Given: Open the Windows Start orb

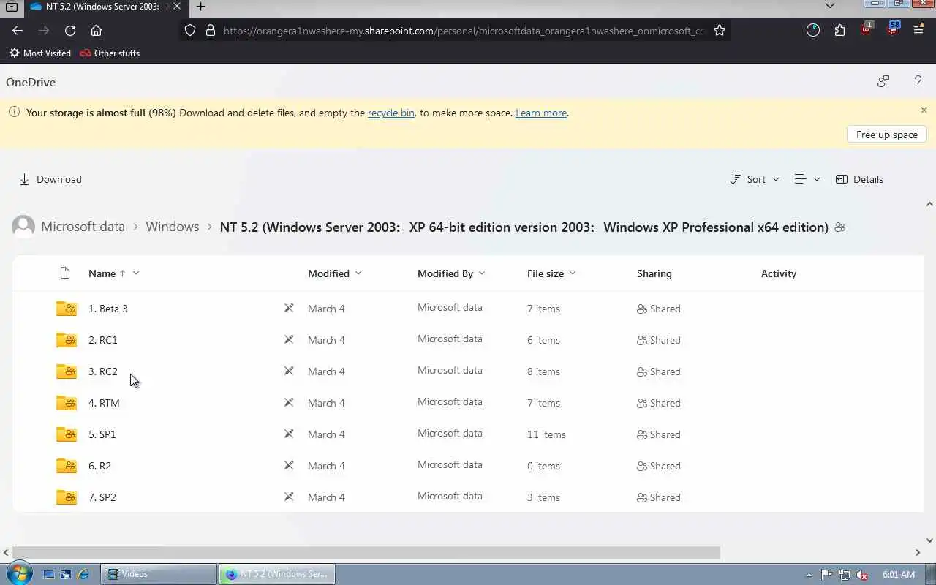Looking at the screenshot, I should click(18, 574).
